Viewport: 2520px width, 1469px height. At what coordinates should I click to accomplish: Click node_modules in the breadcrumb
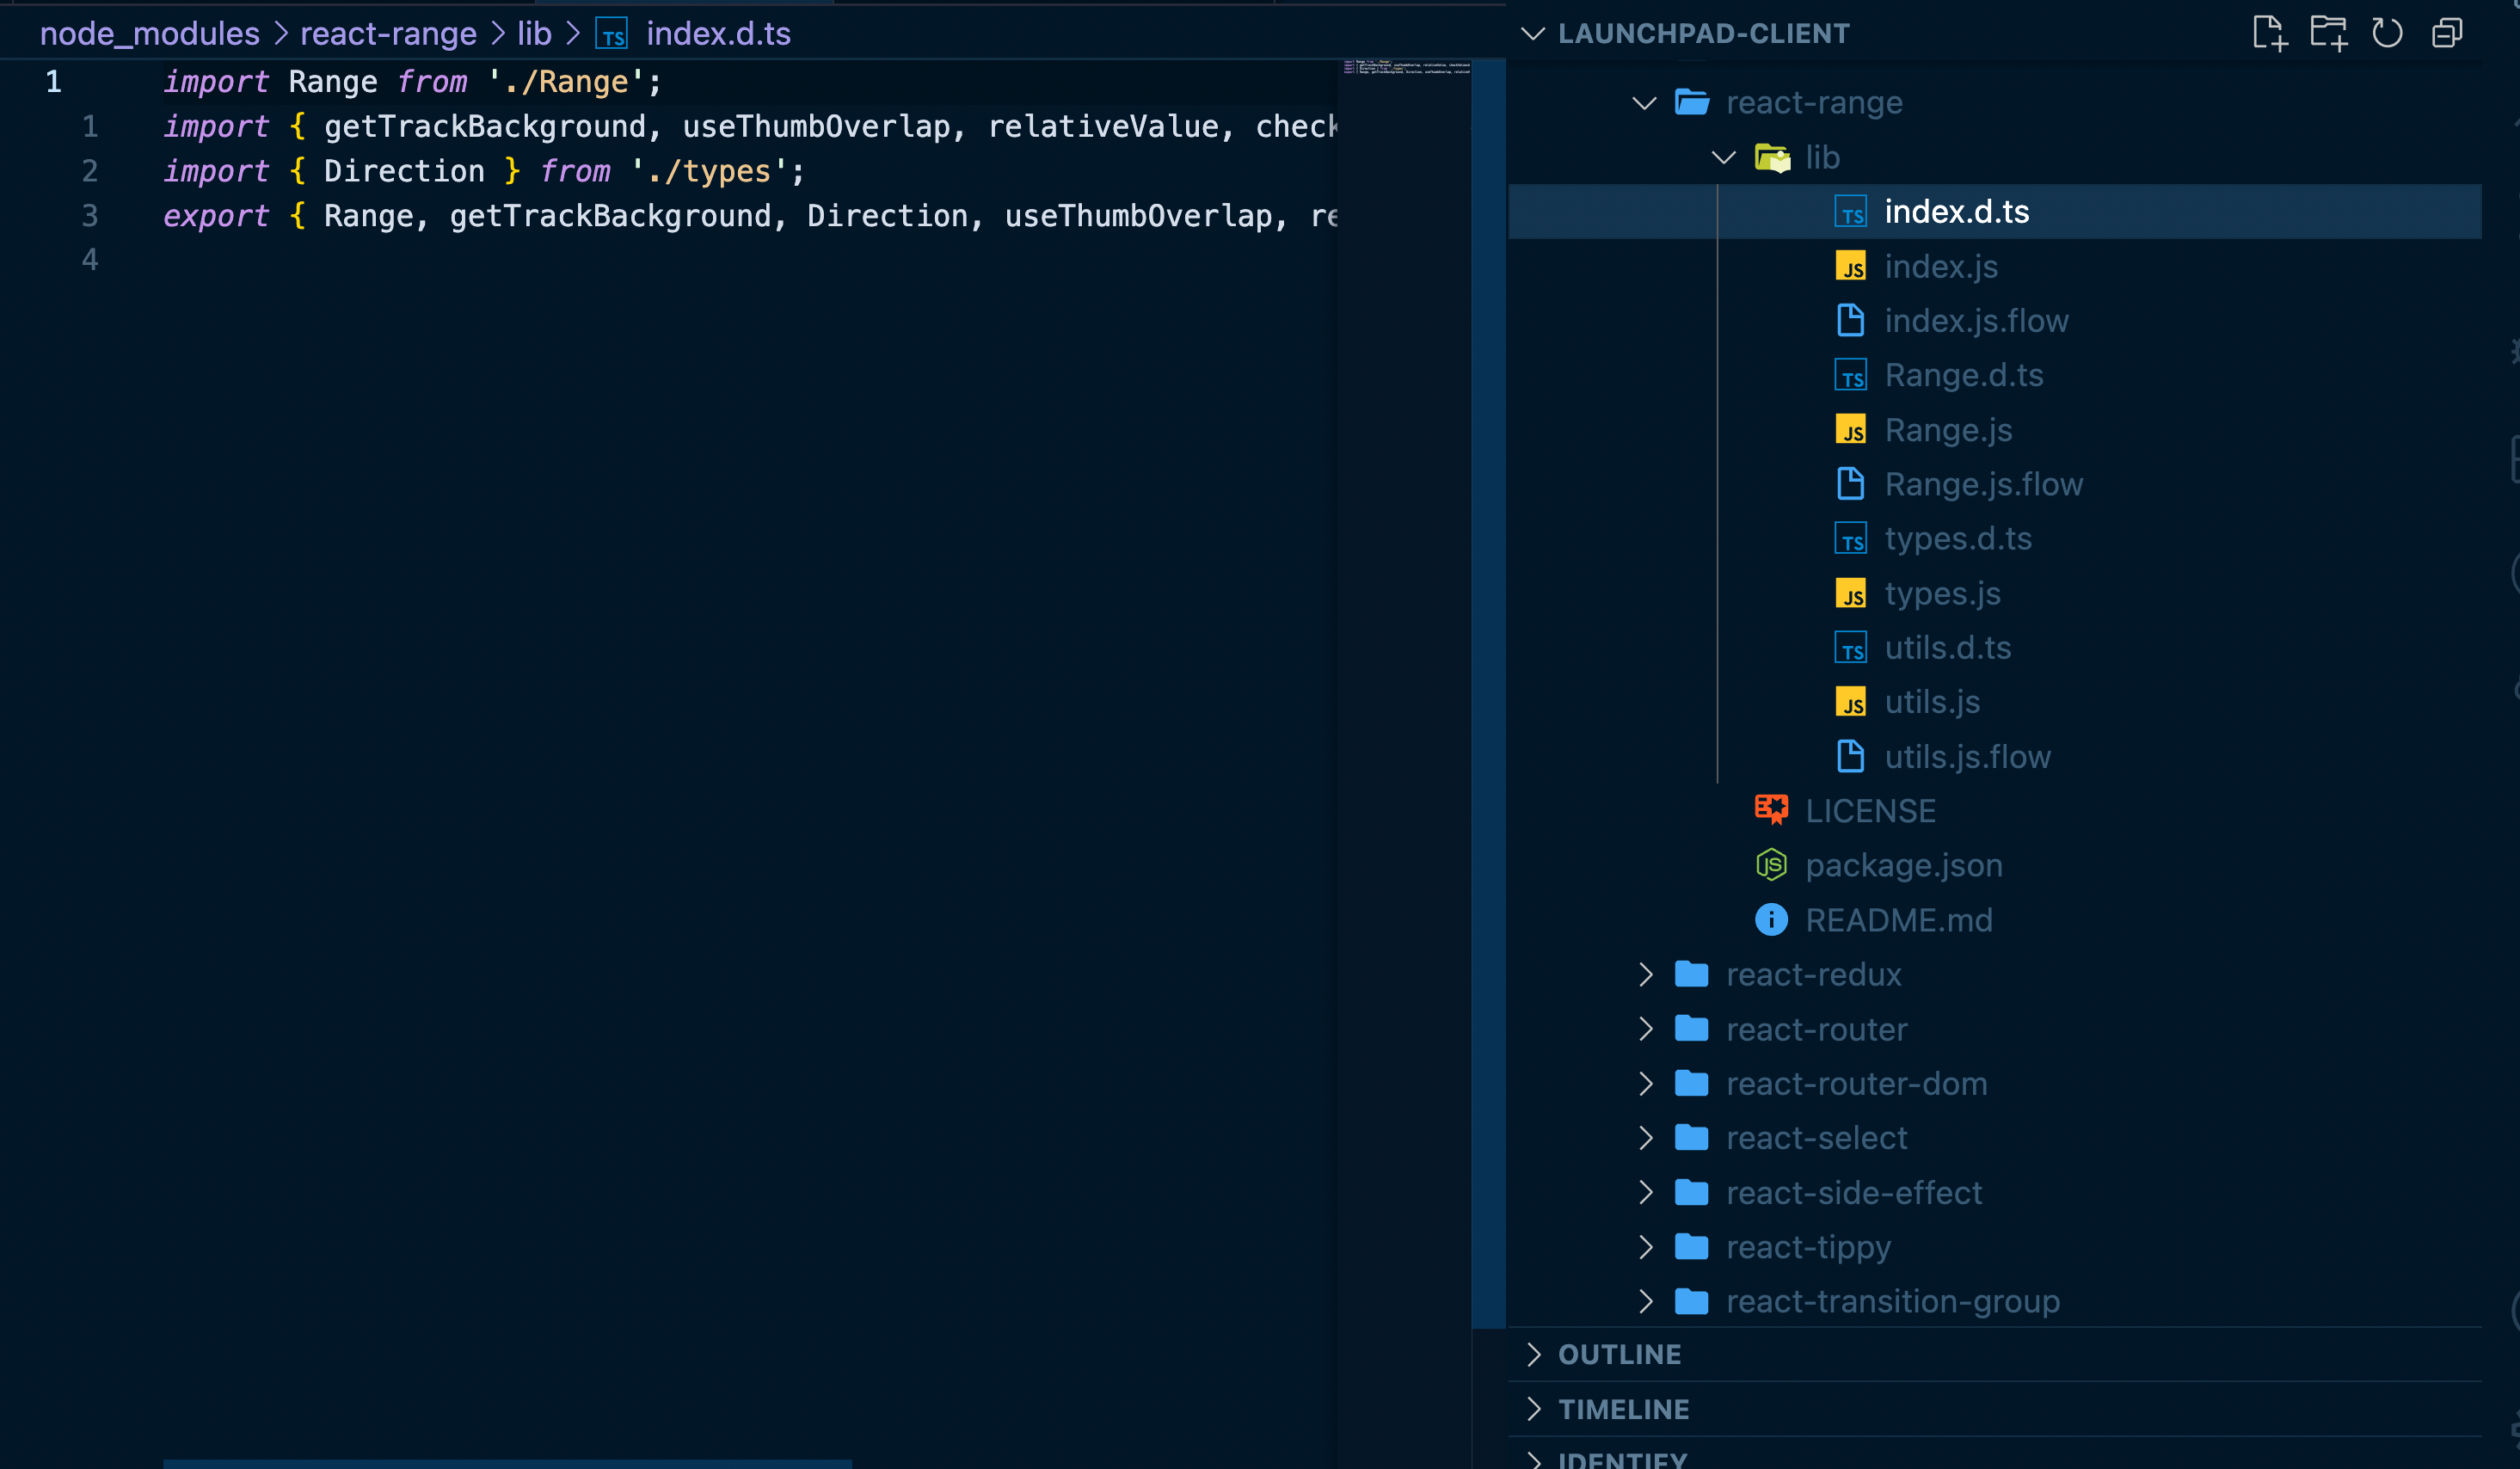(150, 34)
